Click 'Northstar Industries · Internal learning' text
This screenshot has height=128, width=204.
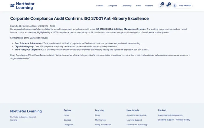coord(23,118)
